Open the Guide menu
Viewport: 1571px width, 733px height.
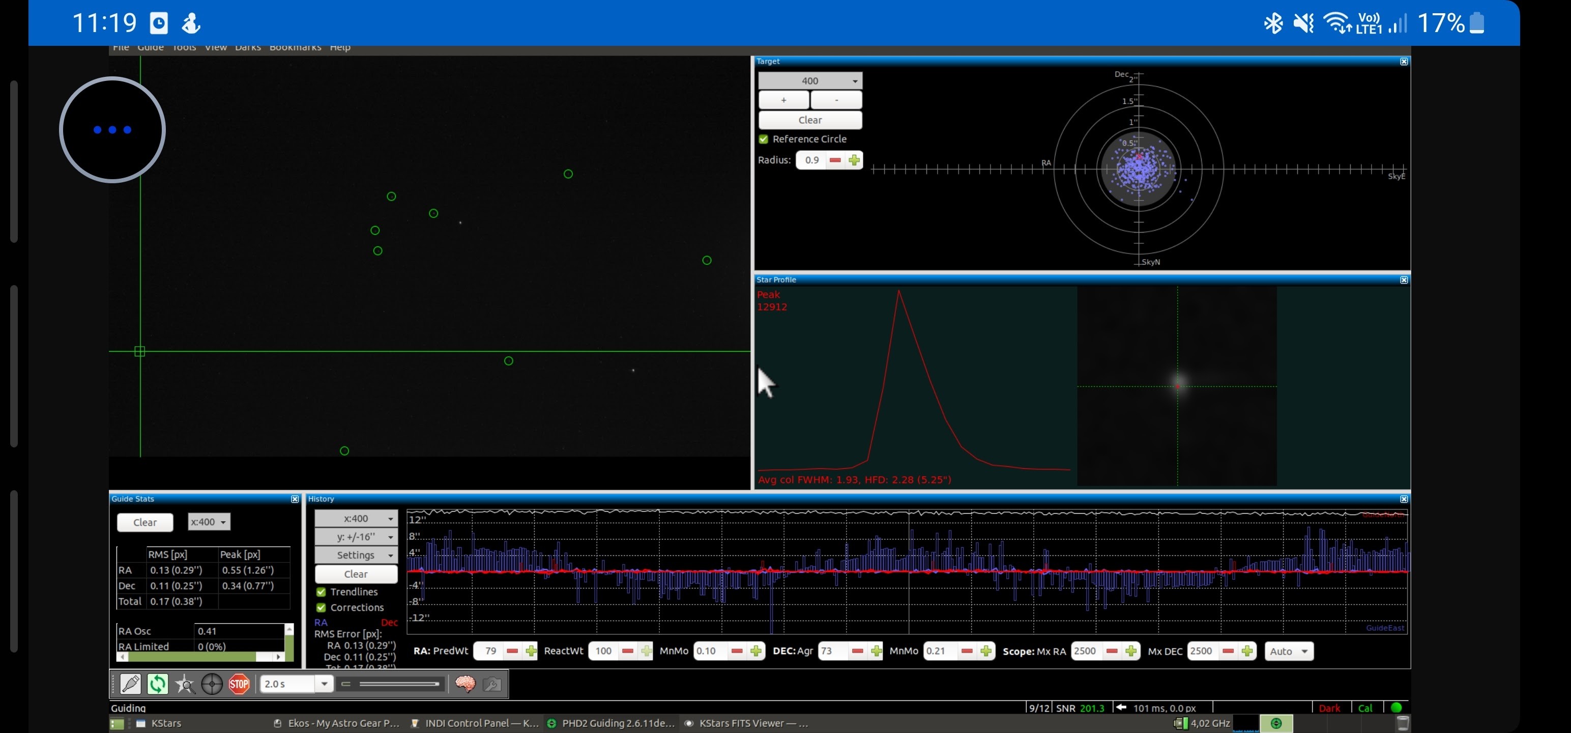(x=150, y=48)
